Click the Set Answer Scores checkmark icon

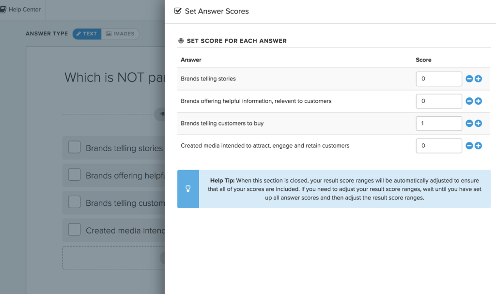(178, 11)
